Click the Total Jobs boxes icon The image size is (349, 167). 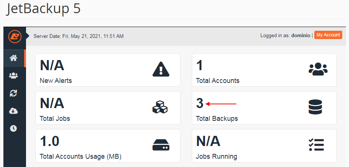click(x=160, y=107)
